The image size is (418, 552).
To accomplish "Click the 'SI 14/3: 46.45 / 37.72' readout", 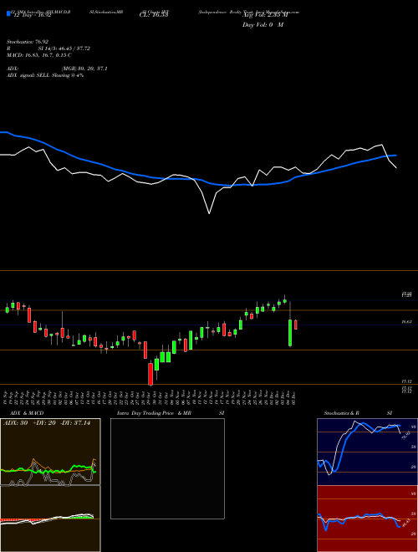I will pyautogui.click(x=64, y=49).
